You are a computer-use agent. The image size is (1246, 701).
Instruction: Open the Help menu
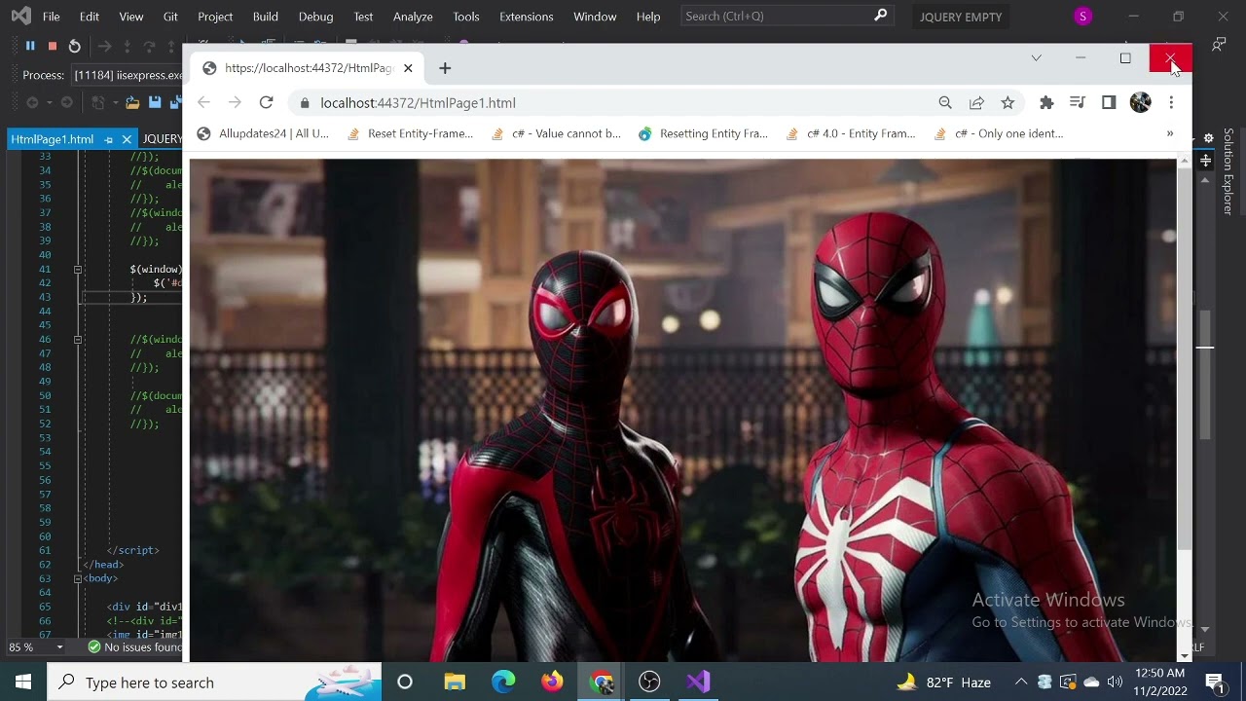tap(648, 17)
